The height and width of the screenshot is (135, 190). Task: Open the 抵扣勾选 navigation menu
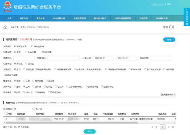(24, 18)
